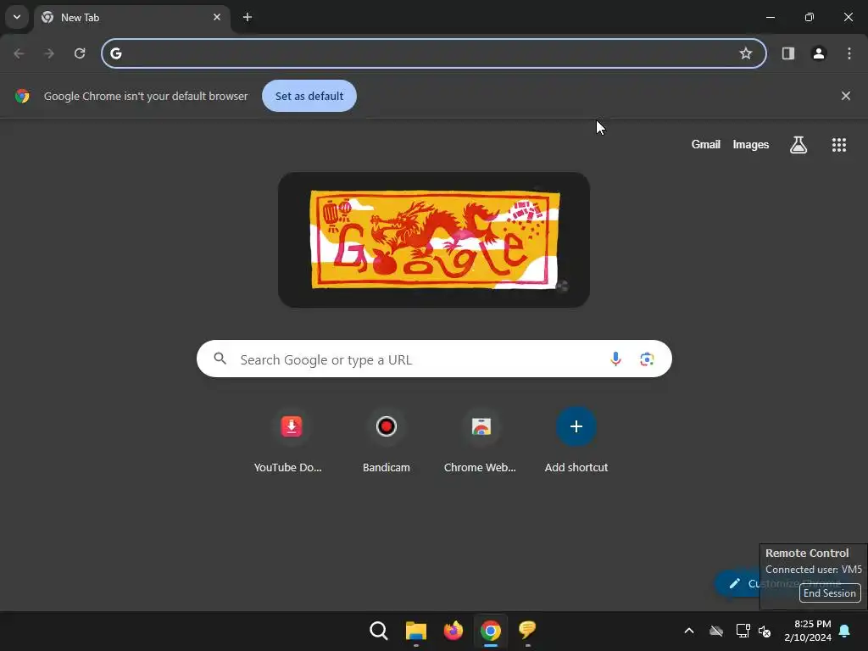Open Search Labs flask icon
Viewport: 868px width, 651px height.
tap(798, 145)
